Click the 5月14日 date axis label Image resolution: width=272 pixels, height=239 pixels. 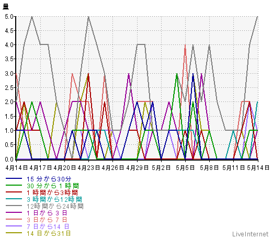(258, 168)
